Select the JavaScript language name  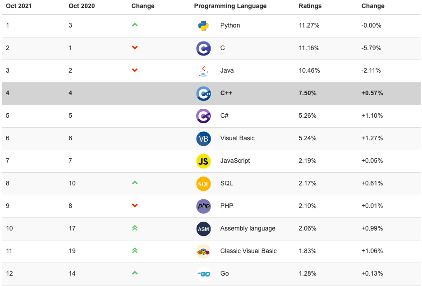pyautogui.click(x=235, y=161)
